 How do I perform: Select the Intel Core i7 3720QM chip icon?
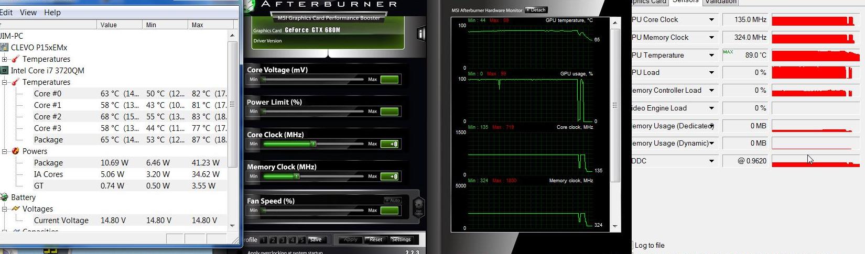(4, 71)
